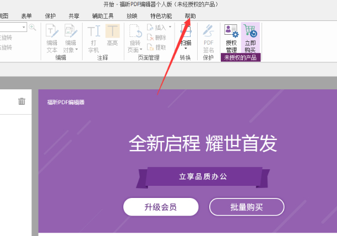
Task: Switch to the 特色功能 tab
Action: [x=161, y=16]
